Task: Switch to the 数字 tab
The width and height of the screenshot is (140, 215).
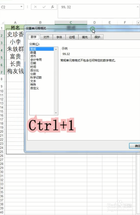Action: click(34, 37)
